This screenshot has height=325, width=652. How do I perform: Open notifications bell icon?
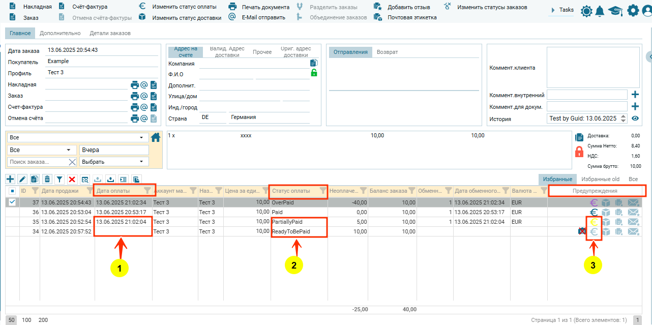pos(600,11)
